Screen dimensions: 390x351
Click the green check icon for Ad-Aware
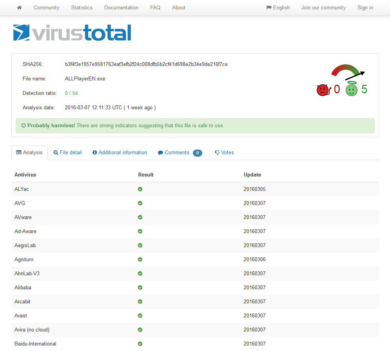coord(140,232)
